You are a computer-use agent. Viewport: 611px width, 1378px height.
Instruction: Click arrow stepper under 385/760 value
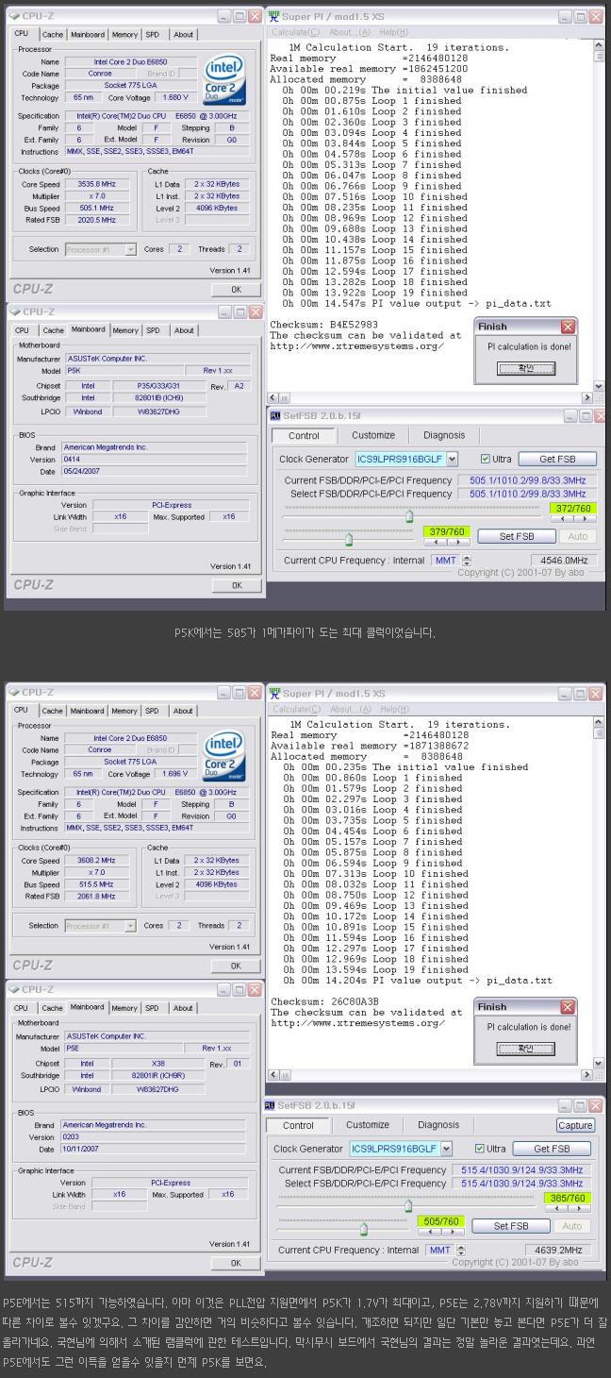click(x=569, y=1208)
